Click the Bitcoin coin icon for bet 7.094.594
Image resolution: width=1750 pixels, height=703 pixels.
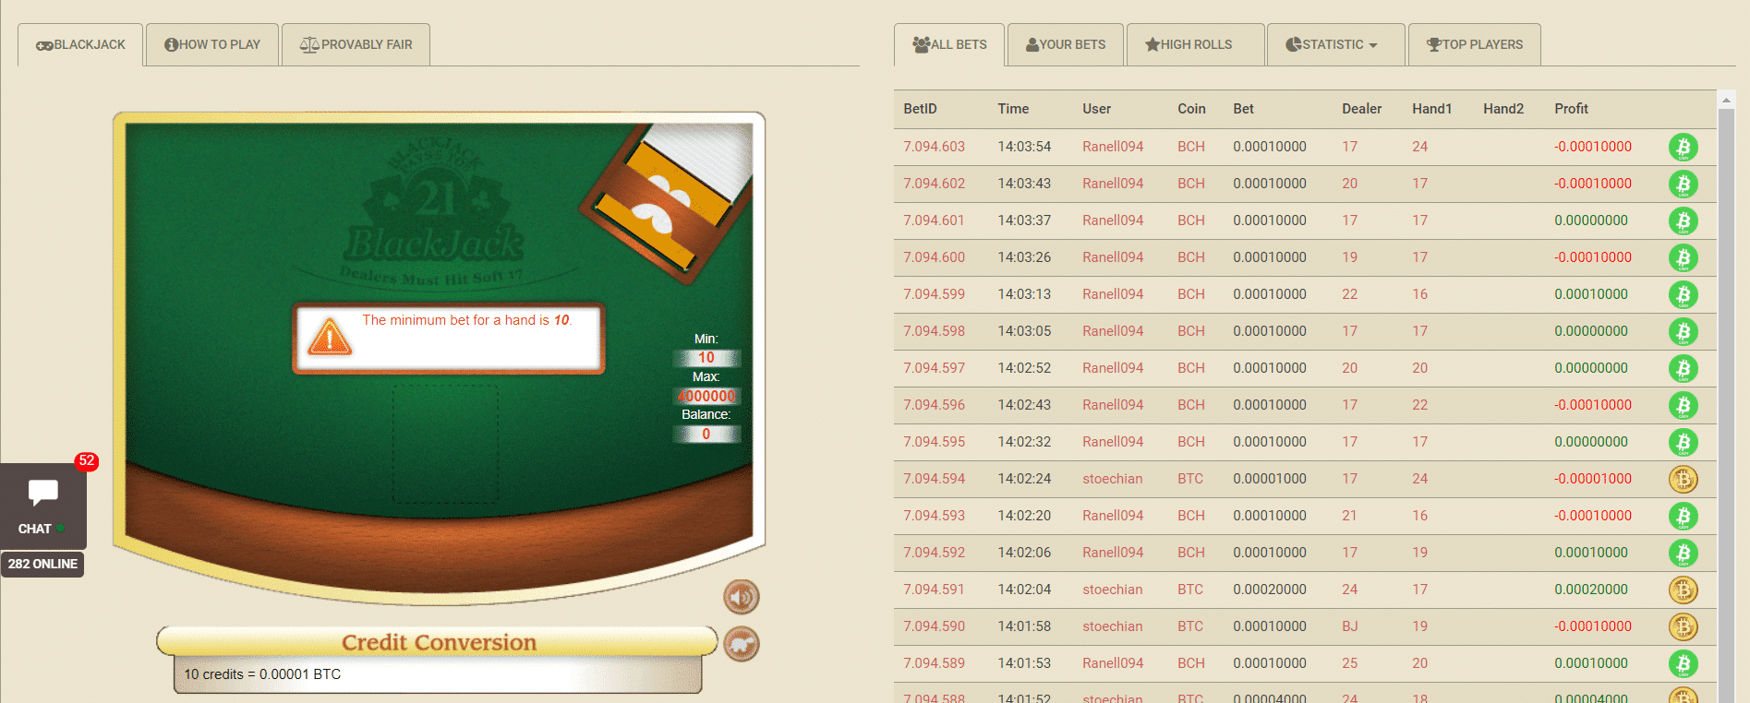point(1683,479)
